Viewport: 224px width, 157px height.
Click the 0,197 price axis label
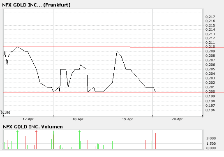[210, 105]
